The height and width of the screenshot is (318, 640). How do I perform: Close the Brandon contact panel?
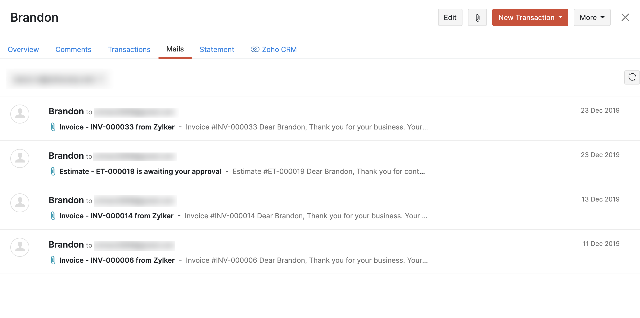click(x=625, y=18)
